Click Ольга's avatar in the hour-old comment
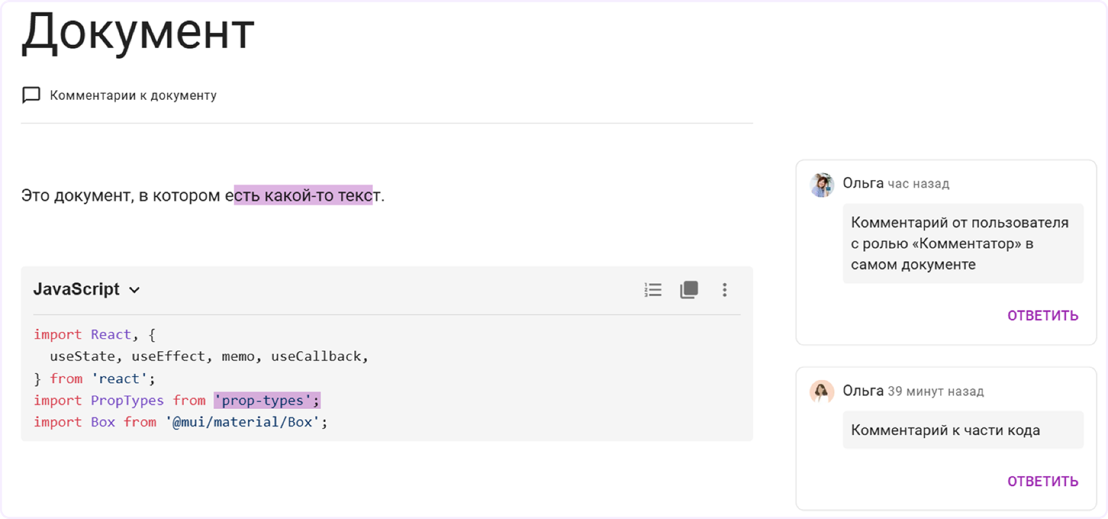This screenshot has height=519, width=1108. tap(822, 185)
